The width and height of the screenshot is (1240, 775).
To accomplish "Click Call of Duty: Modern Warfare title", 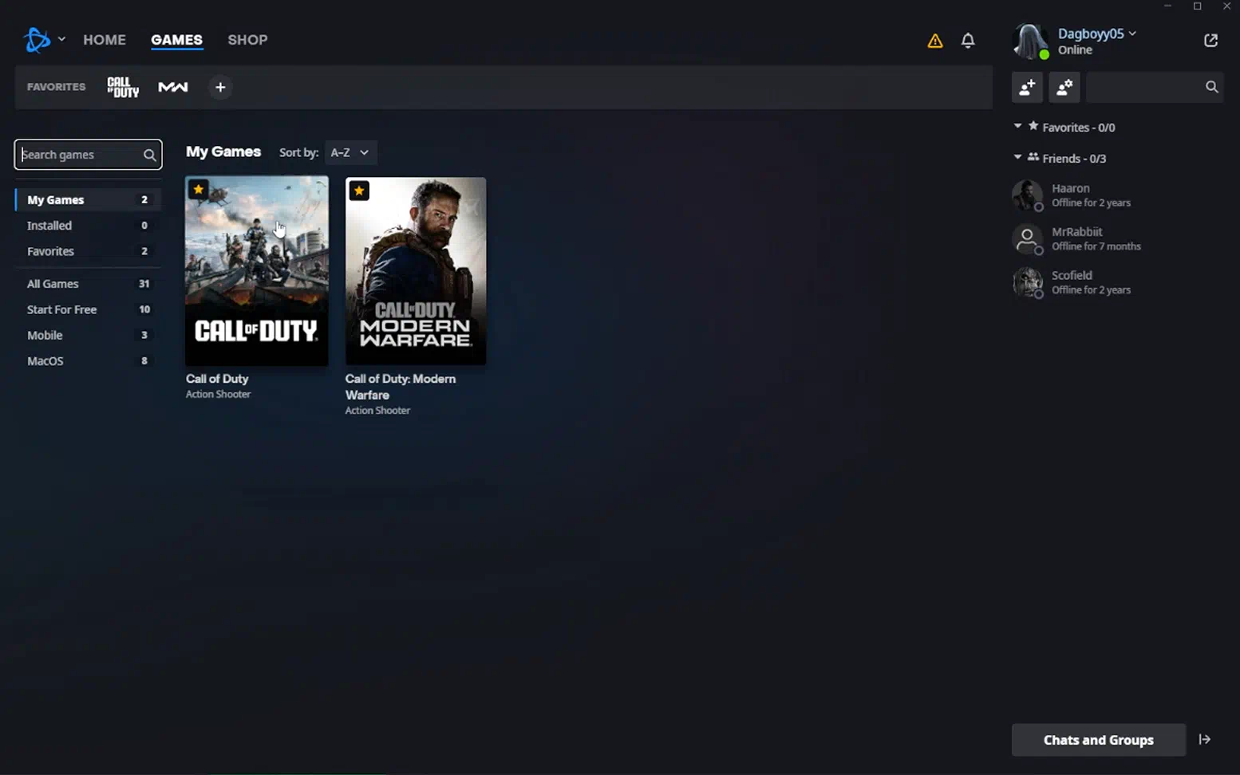I will coord(401,387).
